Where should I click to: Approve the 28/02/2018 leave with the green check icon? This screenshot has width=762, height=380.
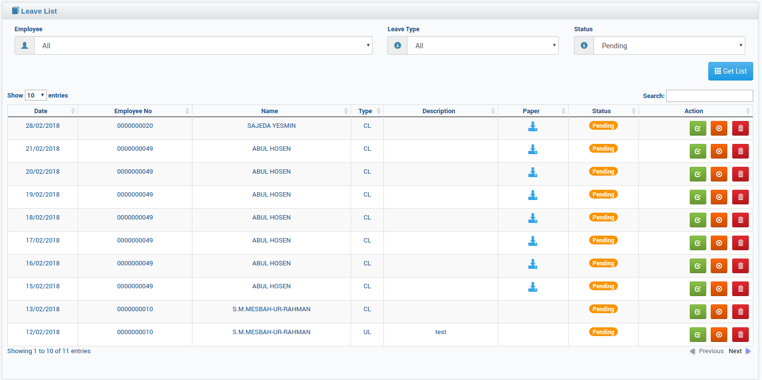pos(698,128)
